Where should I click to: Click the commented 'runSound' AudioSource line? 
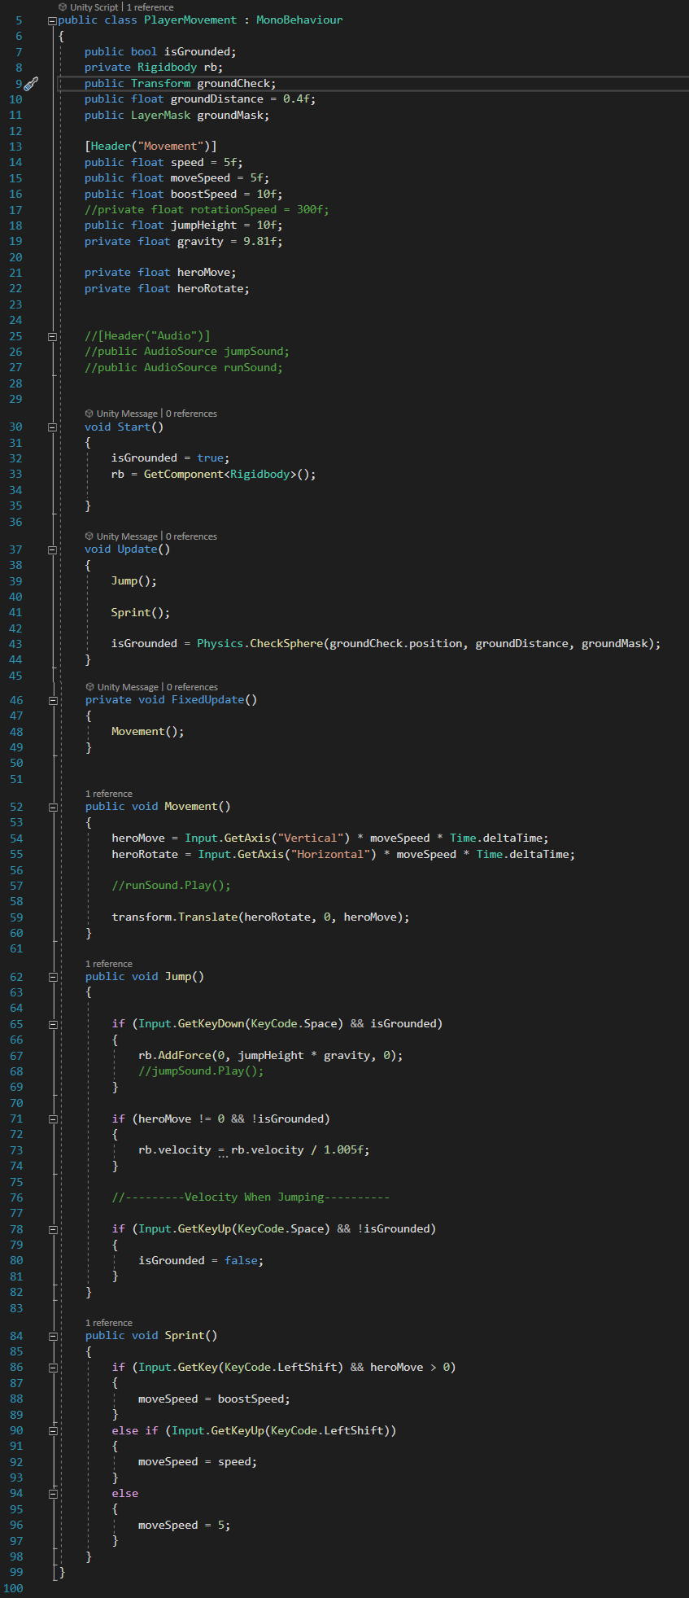click(184, 367)
